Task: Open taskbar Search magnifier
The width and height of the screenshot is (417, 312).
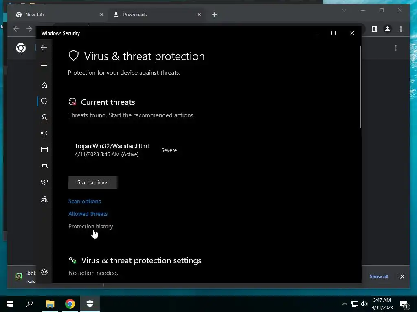Action: (29, 304)
